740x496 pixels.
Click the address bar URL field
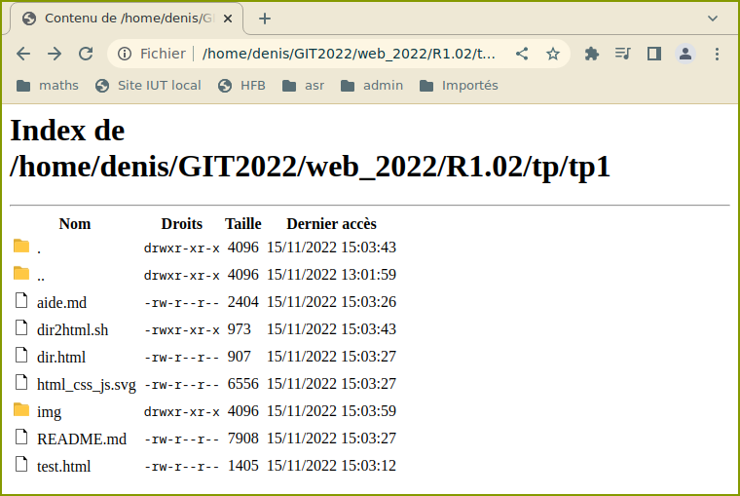pos(351,54)
